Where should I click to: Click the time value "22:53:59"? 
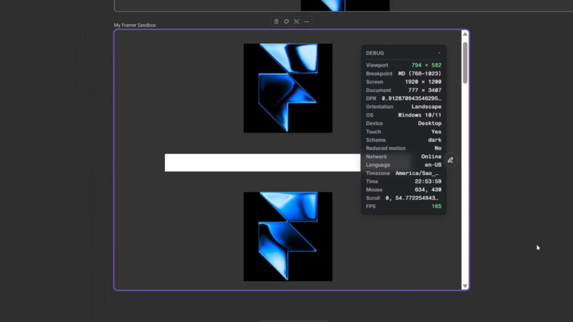pos(428,182)
